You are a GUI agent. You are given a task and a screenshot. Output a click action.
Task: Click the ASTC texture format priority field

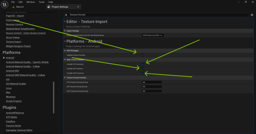pyautogui.click(x=152, y=91)
